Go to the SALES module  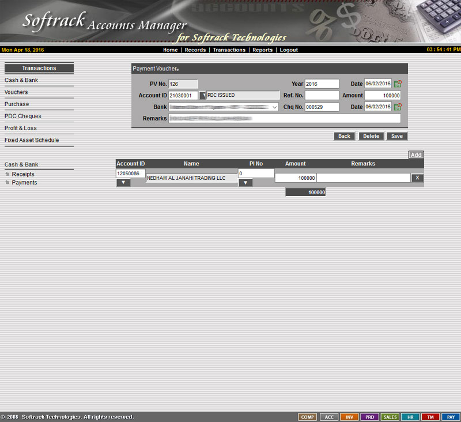click(x=390, y=417)
